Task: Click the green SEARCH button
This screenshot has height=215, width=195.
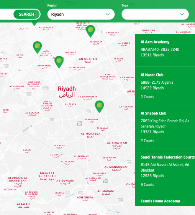Action: (26, 14)
